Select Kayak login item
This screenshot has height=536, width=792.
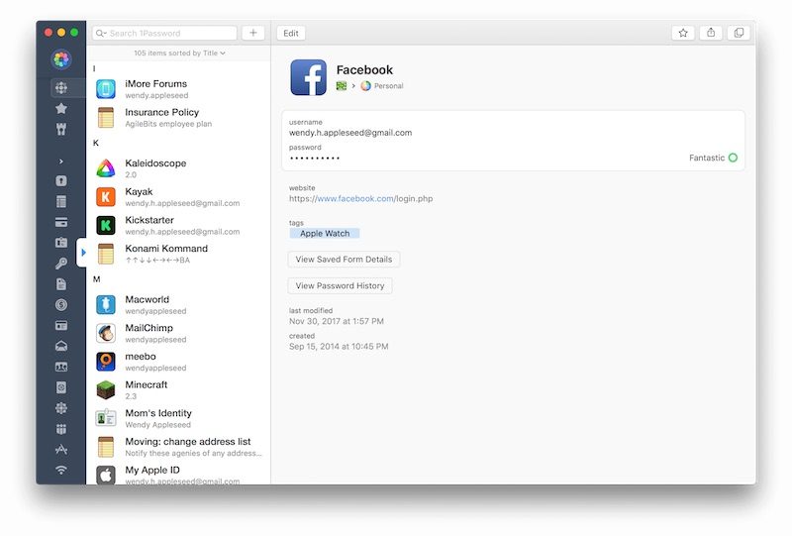coord(179,197)
